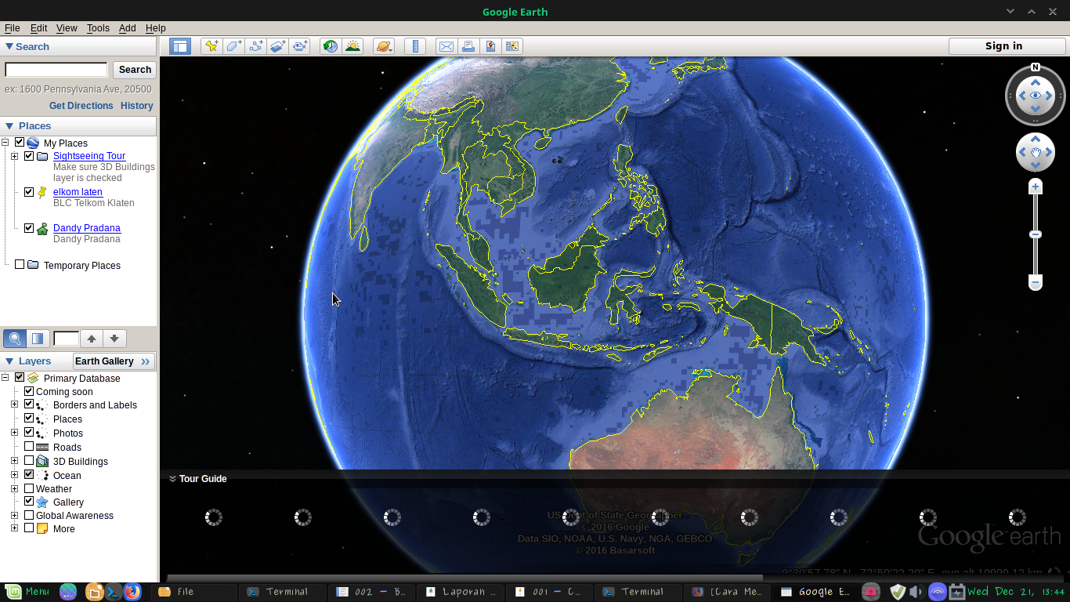Open the planet switcher (Saturn icon)
The height and width of the screenshot is (602, 1070).
(x=384, y=46)
